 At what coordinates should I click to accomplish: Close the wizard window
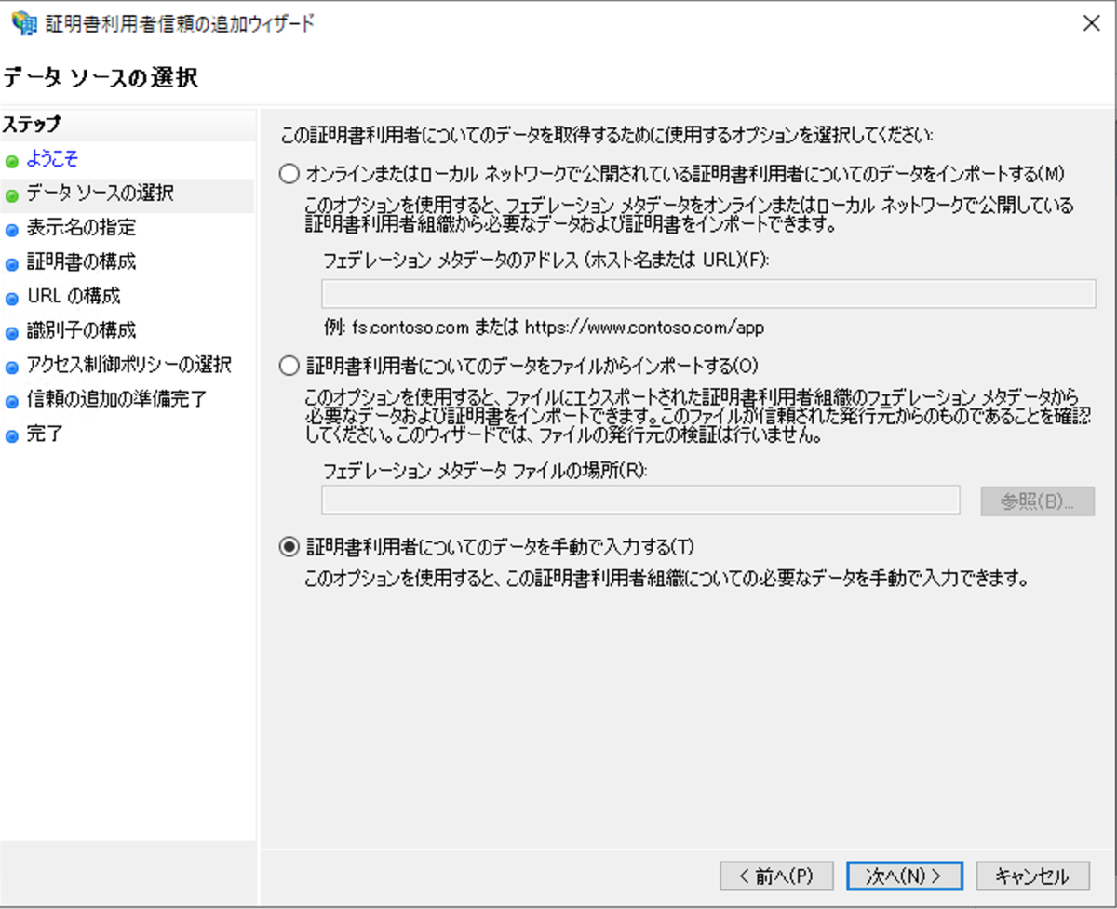pos(1091,23)
